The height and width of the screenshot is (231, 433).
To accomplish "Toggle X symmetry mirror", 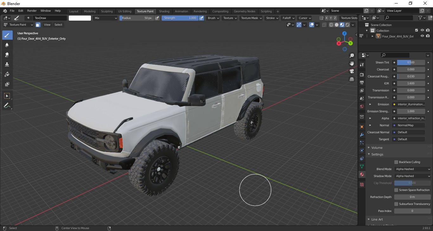I will coord(327,18).
